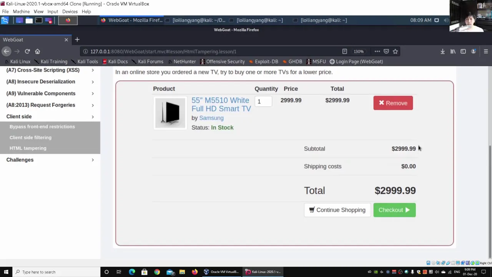
Task: Open the Kali applications menu dragon icon
Action: (5, 20)
